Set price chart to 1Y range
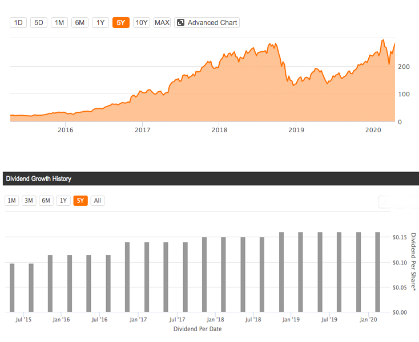 pyautogui.click(x=100, y=23)
